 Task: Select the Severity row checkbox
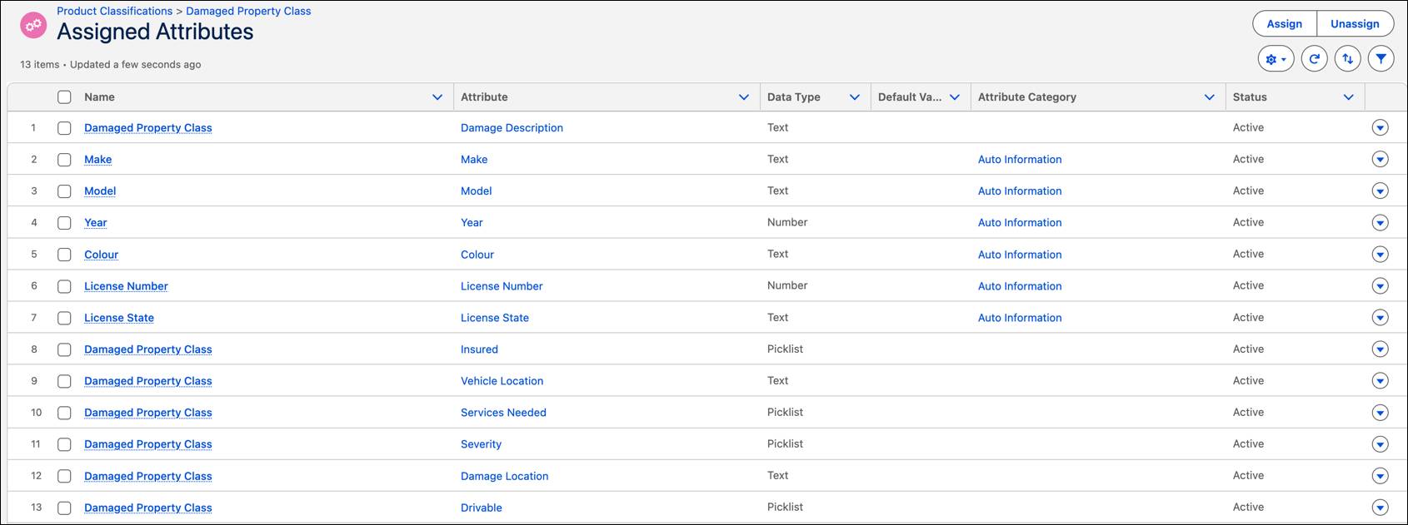tap(64, 444)
